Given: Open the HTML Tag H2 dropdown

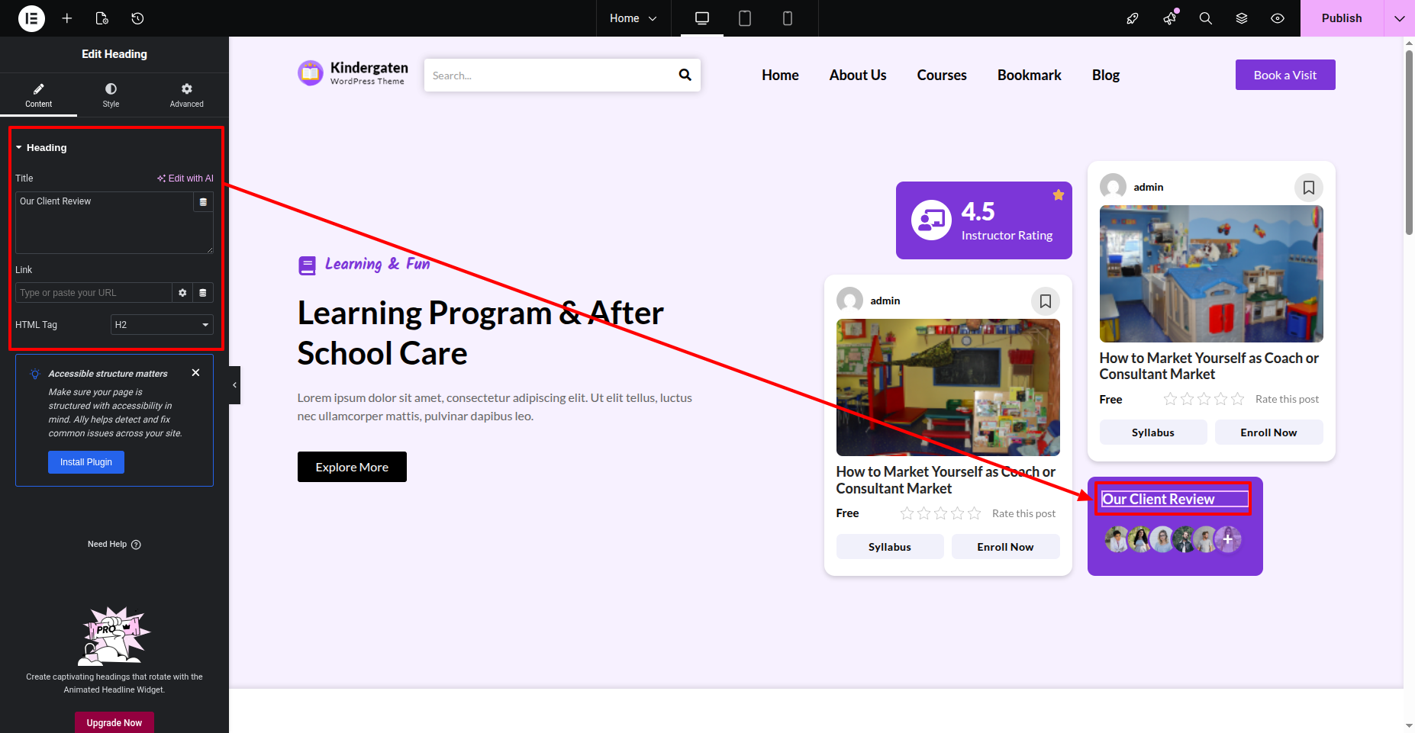Looking at the screenshot, I should pyautogui.click(x=162, y=325).
